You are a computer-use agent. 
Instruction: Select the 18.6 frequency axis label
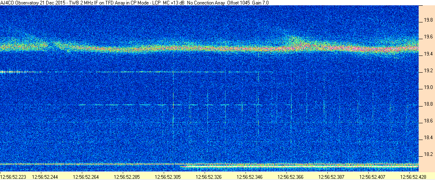[428, 121]
